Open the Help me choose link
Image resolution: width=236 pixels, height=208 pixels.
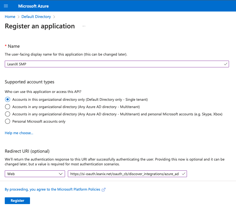coord(19,133)
